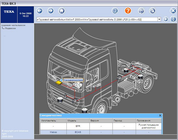
Task: Open the documents icon in the toolbar
Action: tap(115, 11)
